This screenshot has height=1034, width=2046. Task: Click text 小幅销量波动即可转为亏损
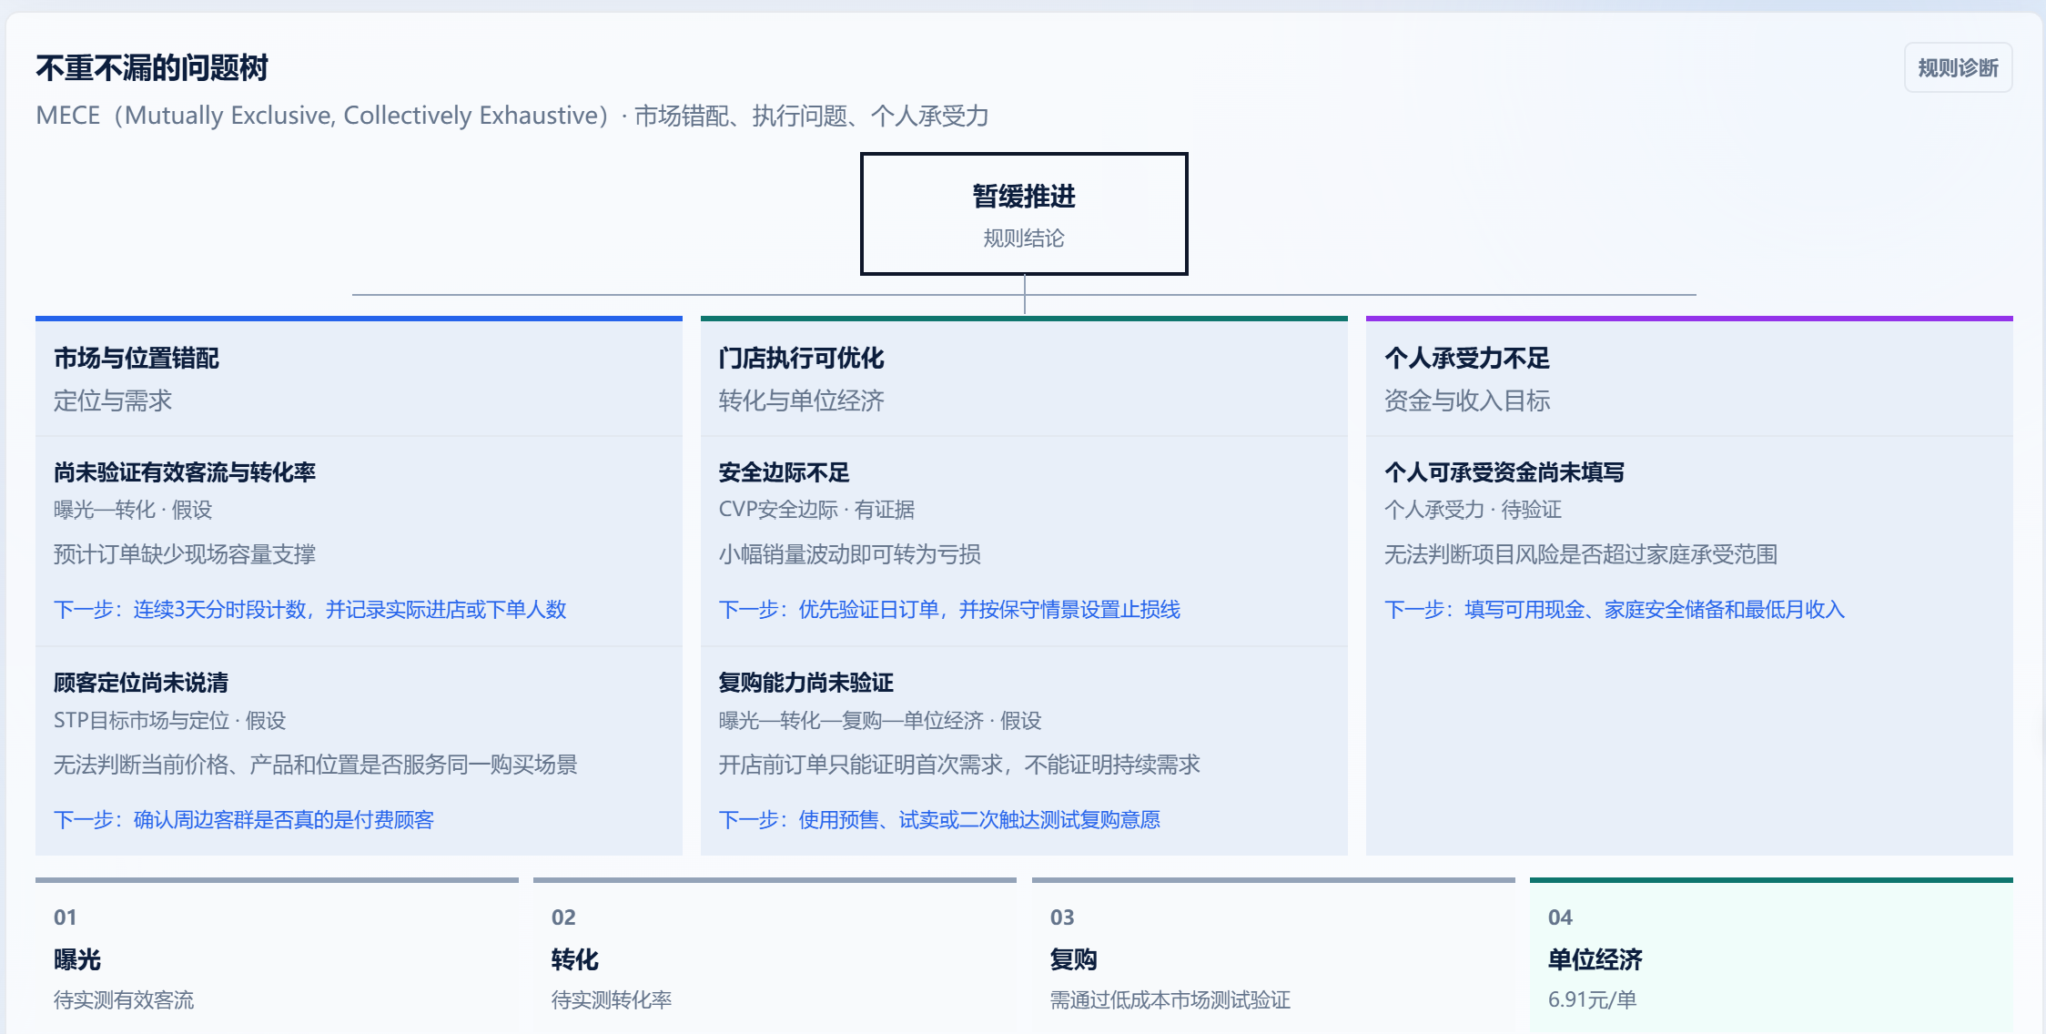click(850, 554)
